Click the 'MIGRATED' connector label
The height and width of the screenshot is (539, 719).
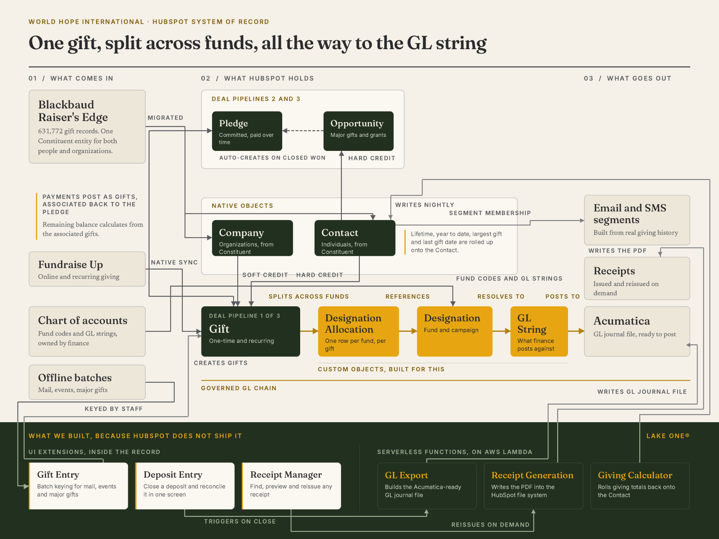165,118
